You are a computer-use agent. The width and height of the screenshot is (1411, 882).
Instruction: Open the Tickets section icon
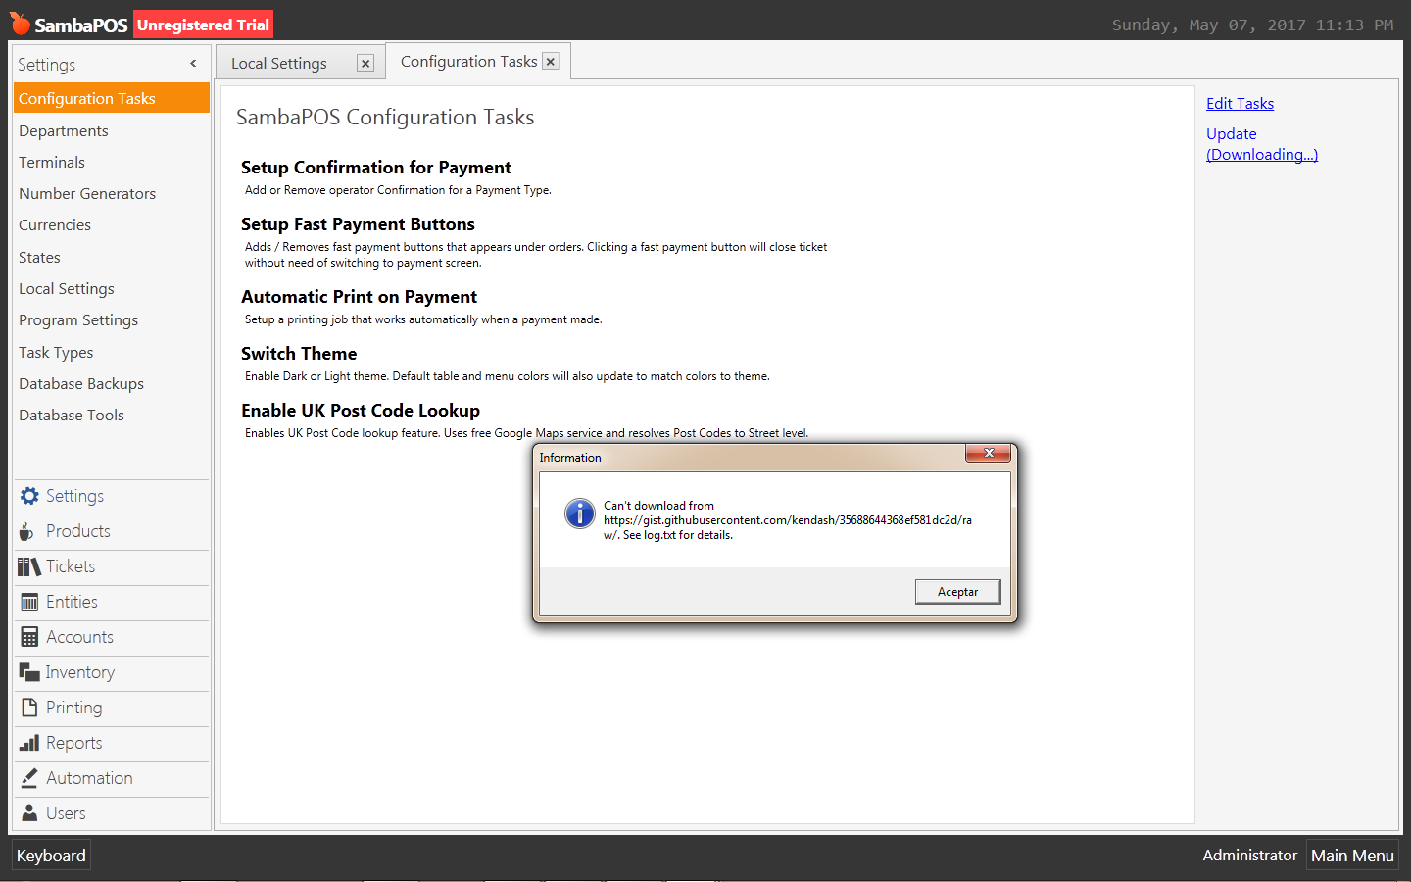(28, 566)
